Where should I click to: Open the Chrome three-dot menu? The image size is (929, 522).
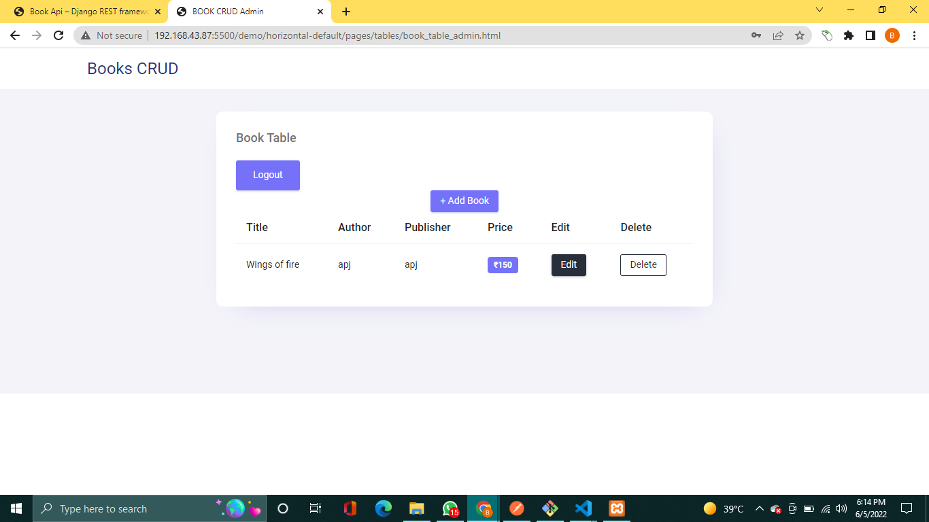click(915, 35)
